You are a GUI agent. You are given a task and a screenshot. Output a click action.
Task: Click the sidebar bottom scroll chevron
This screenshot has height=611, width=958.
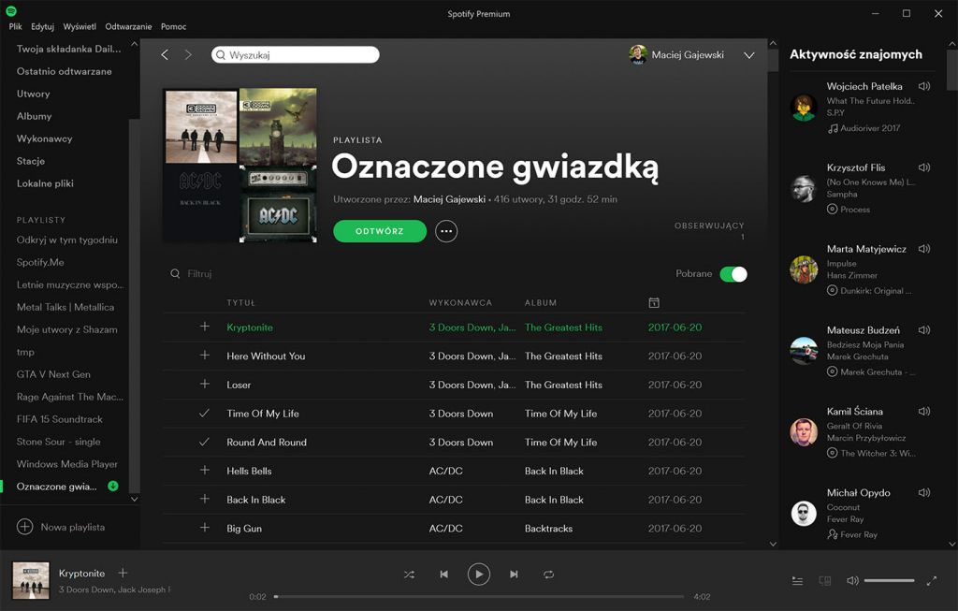tap(135, 500)
